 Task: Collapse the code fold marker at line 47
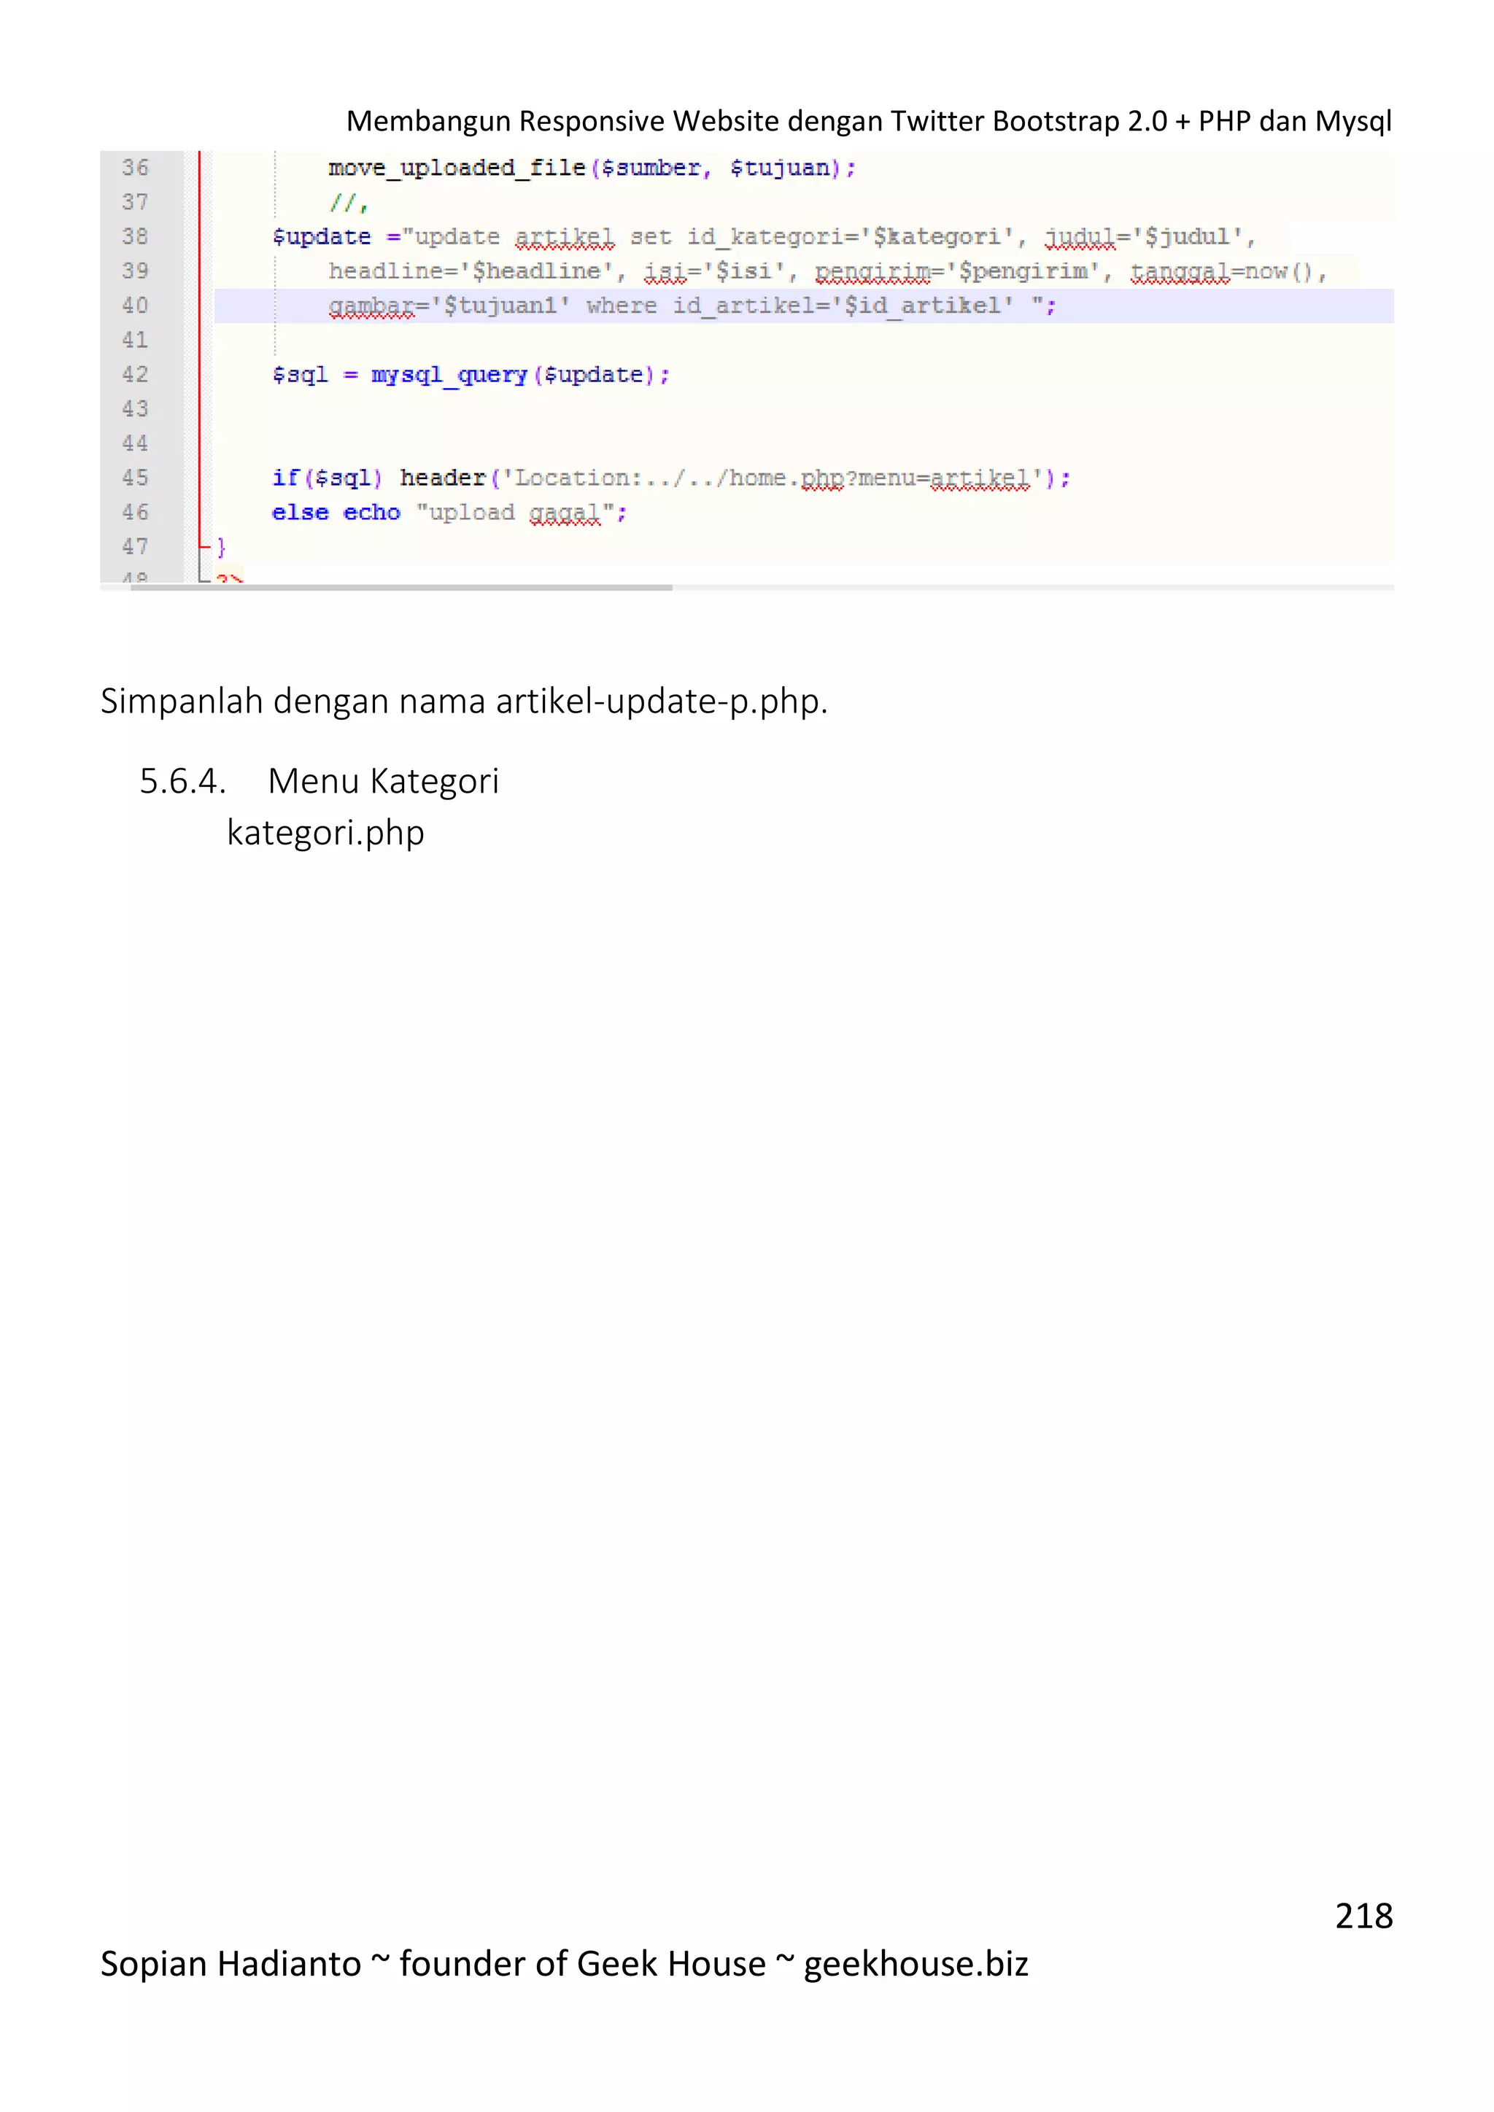click(x=204, y=547)
